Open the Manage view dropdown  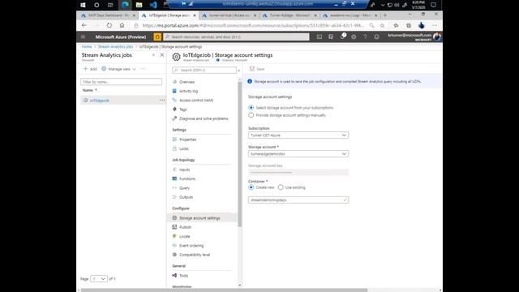[119, 69]
